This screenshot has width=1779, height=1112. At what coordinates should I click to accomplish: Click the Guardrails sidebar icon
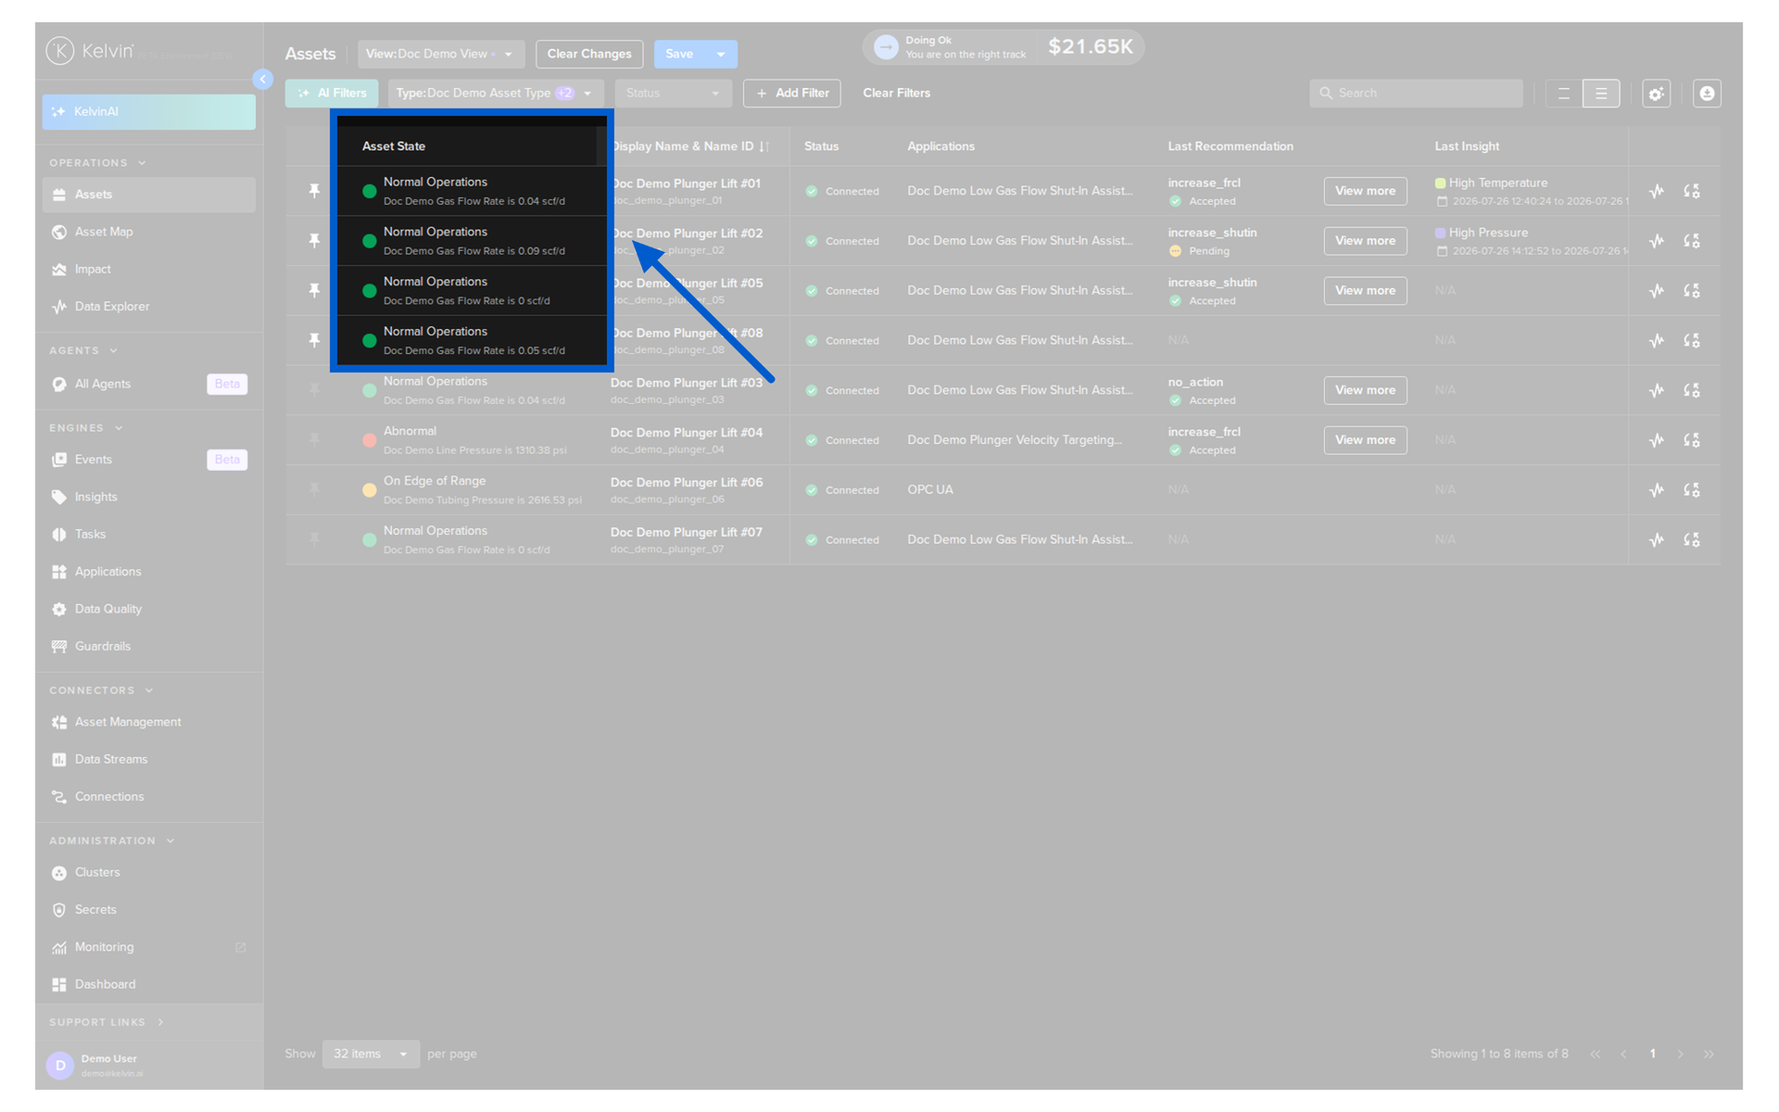pyautogui.click(x=59, y=646)
